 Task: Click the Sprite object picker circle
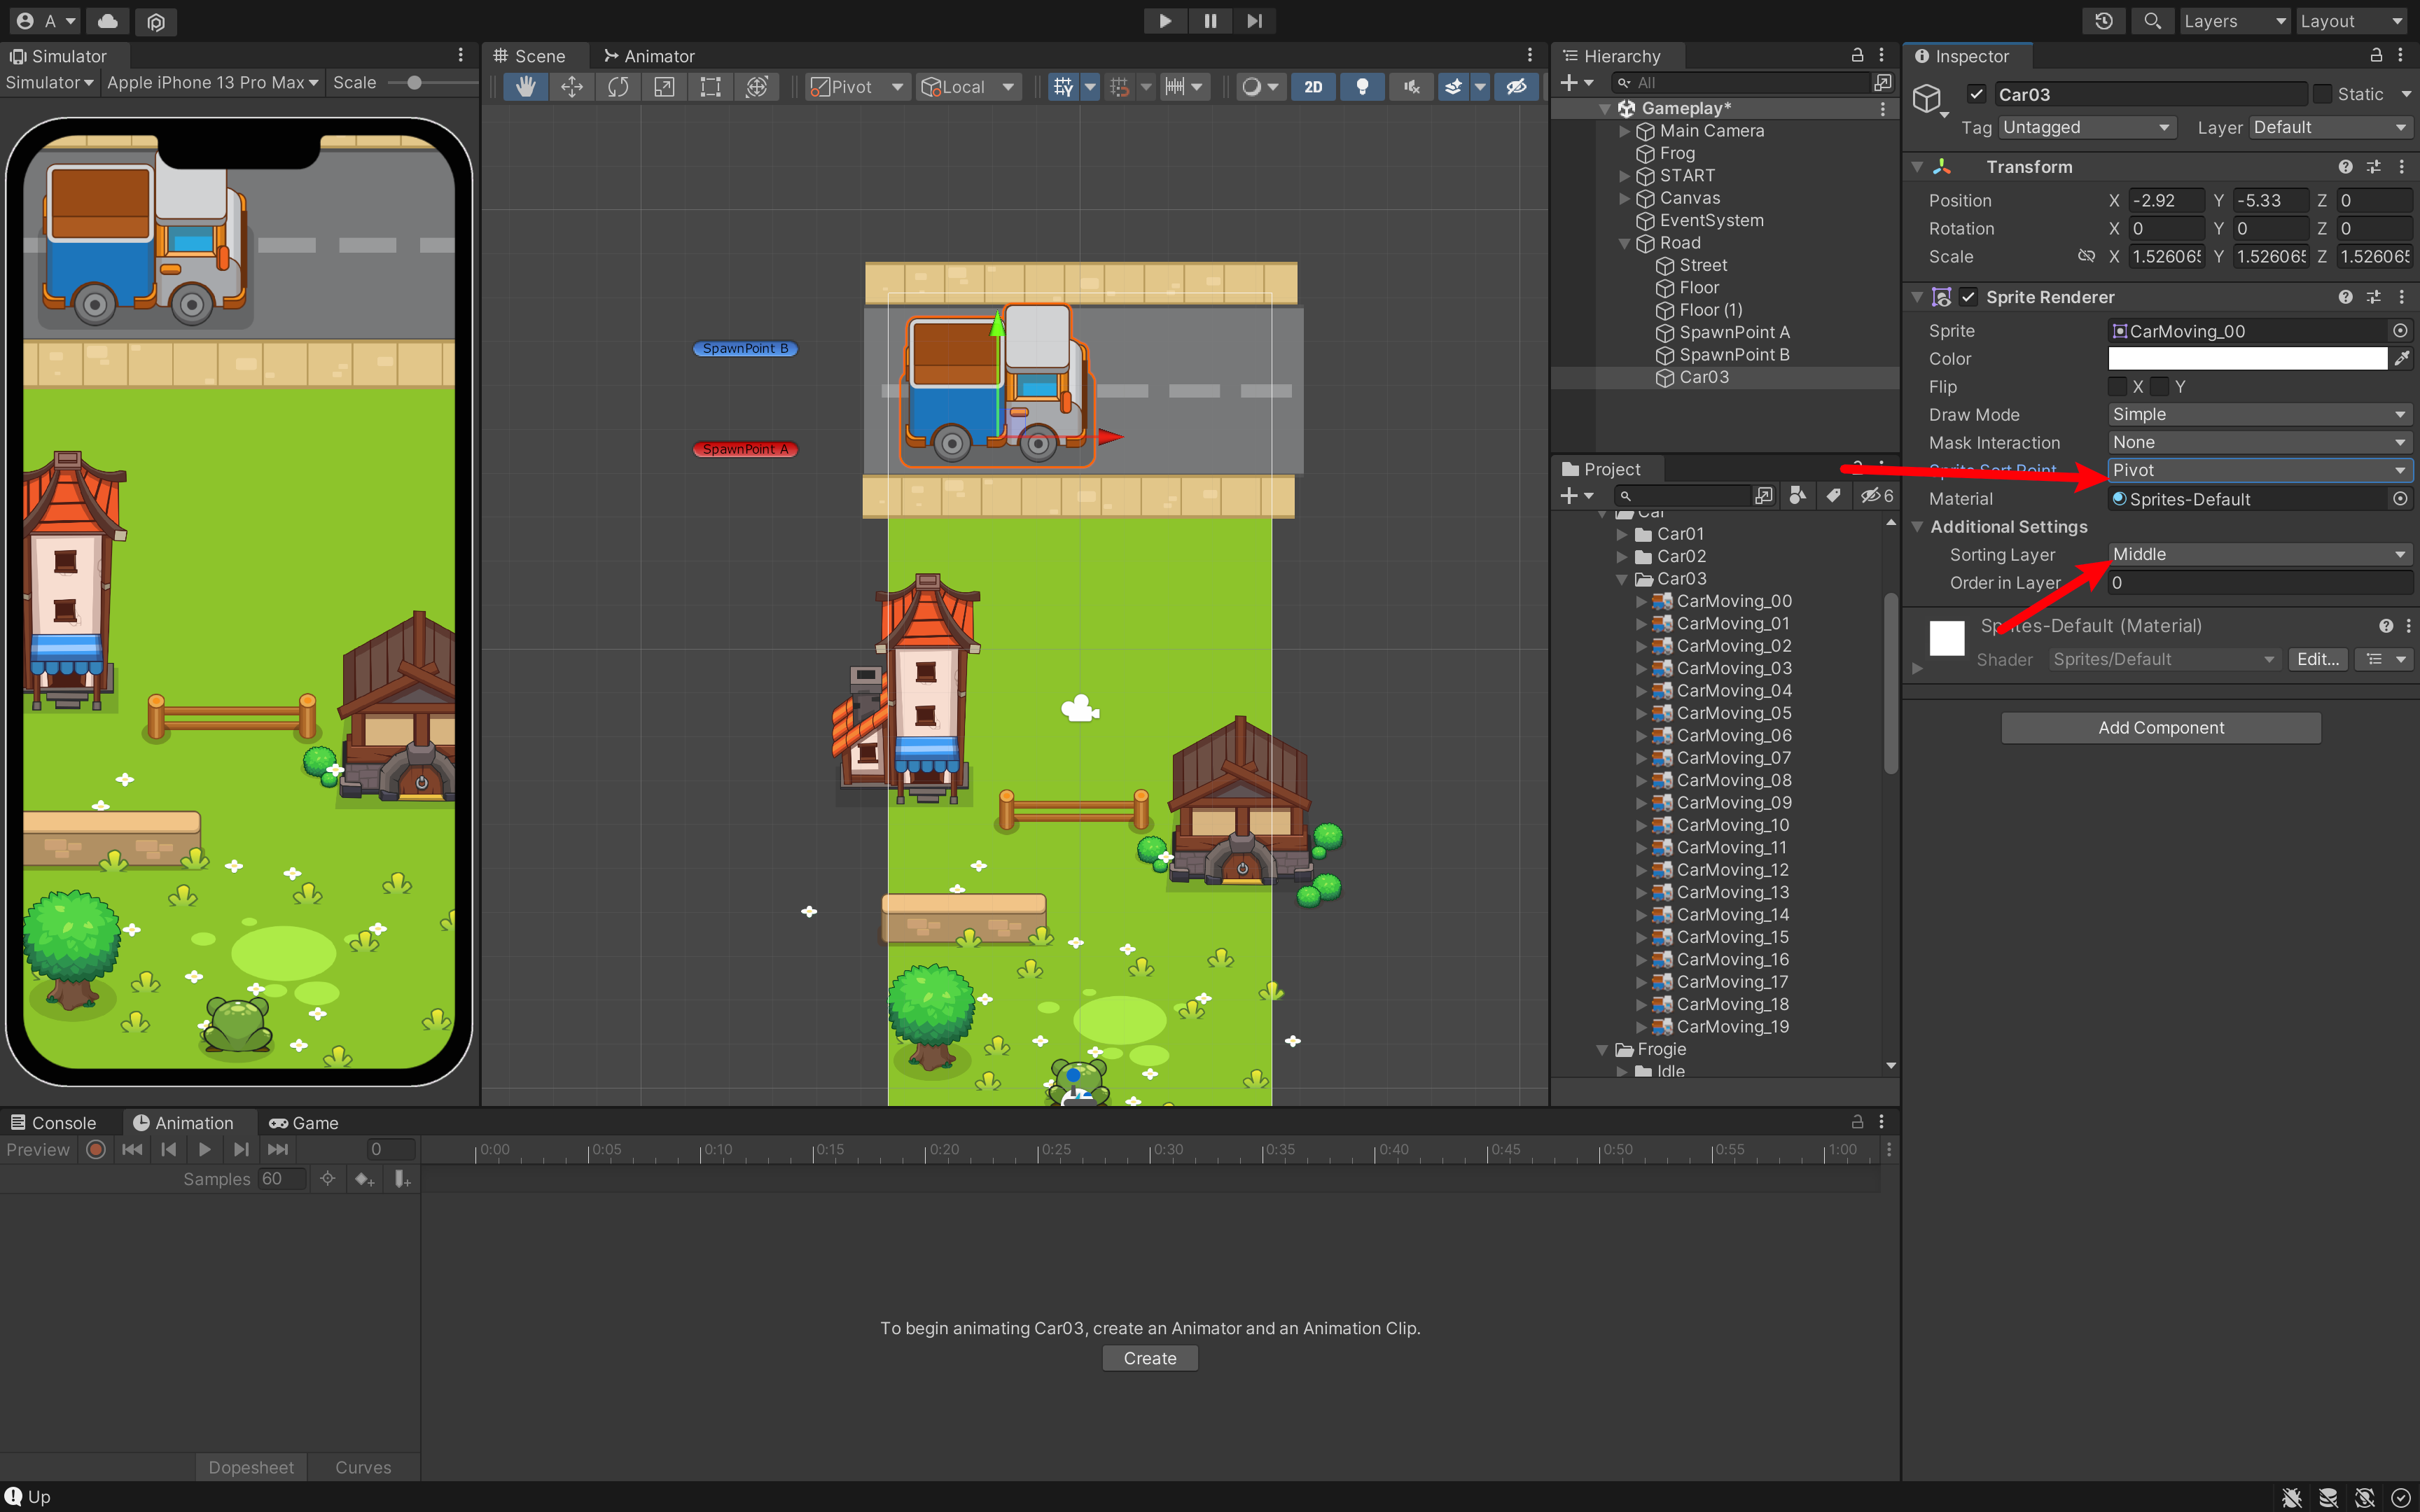(x=2400, y=331)
